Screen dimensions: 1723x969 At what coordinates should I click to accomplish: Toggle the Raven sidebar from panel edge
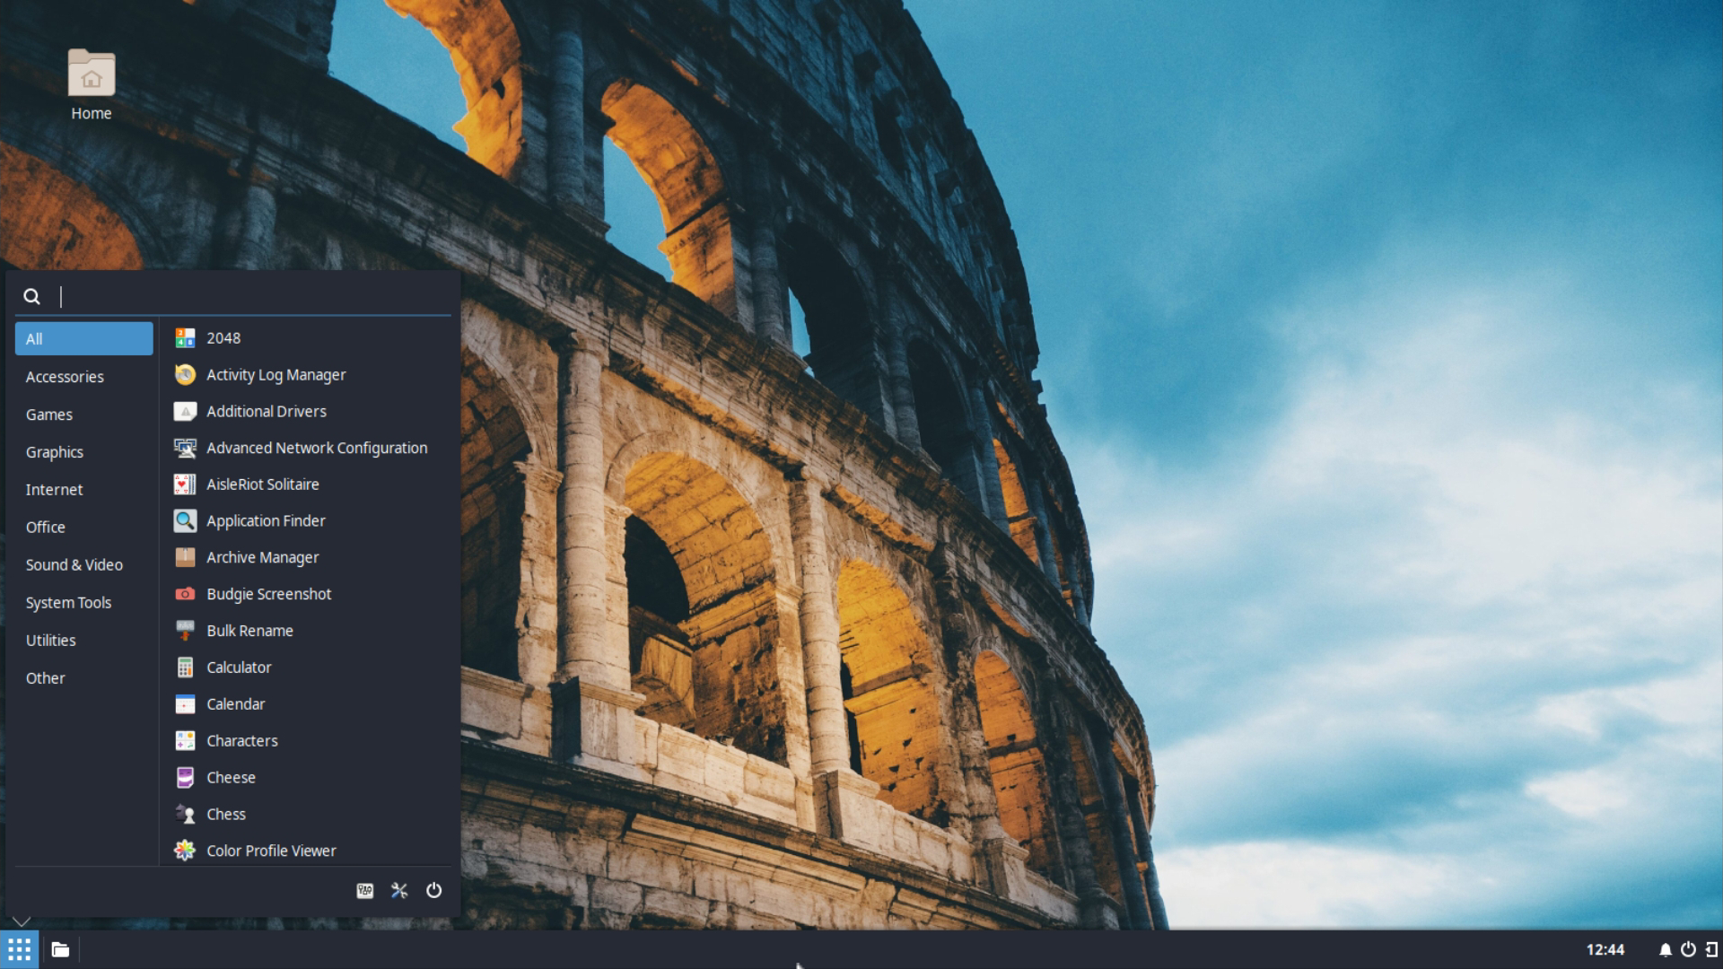1711,949
